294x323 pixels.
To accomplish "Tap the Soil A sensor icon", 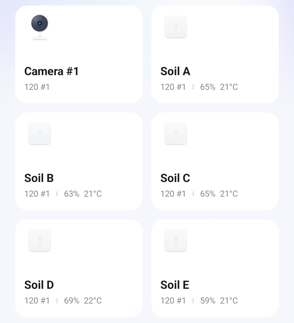I will click(176, 27).
